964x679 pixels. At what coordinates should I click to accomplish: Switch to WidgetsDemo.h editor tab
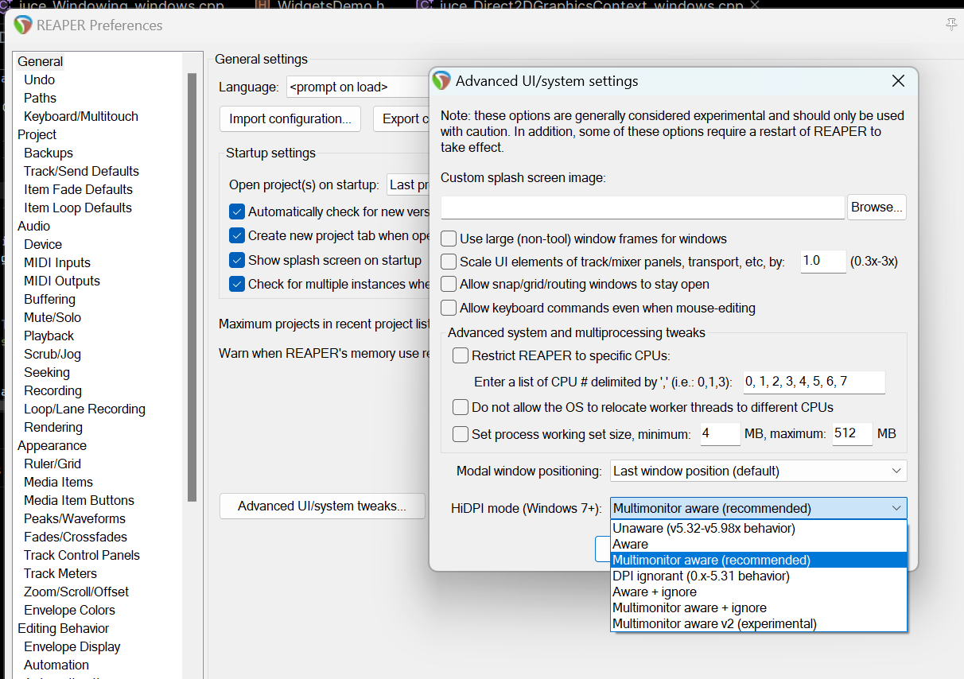[x=321, y=6]
